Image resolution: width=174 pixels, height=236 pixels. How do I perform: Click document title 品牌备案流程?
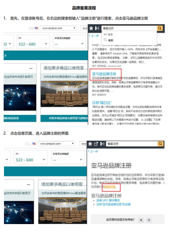tap(84, 8)
